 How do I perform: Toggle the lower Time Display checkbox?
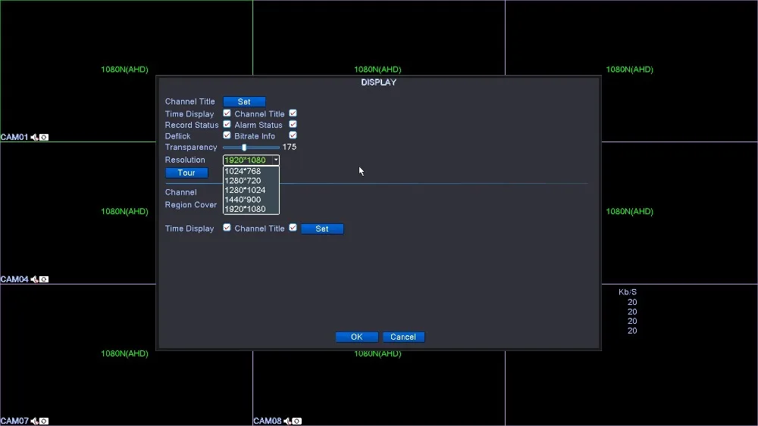pyautogui.click(x=227, y=228)
